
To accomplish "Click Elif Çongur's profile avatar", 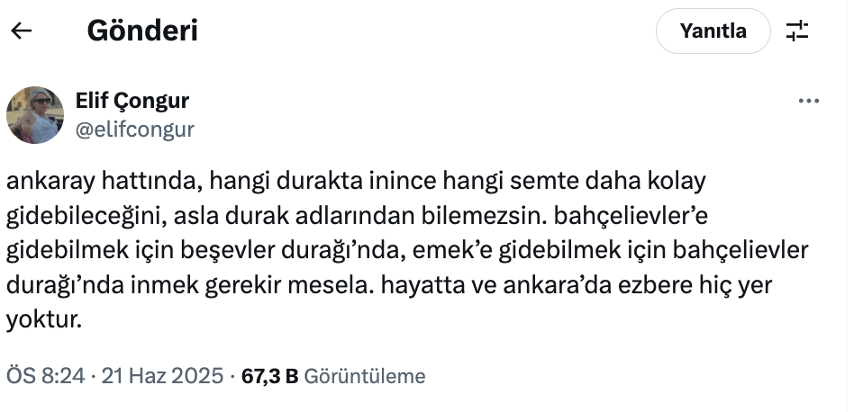I will pyautogui.click(x=35, y=115).
